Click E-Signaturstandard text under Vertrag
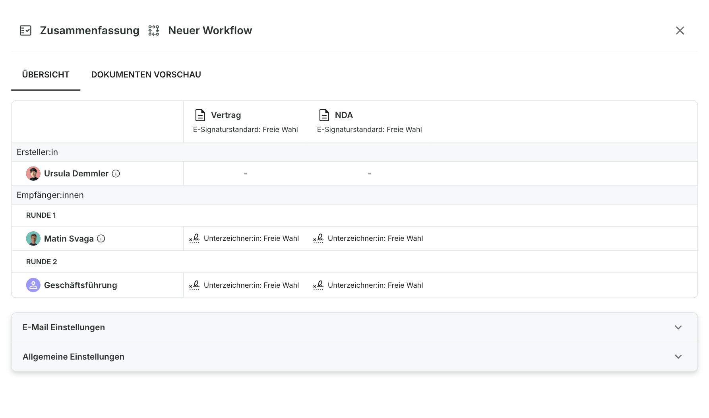Image resolution: width=709 pixels, height=418 pixels. pos(246,130)
